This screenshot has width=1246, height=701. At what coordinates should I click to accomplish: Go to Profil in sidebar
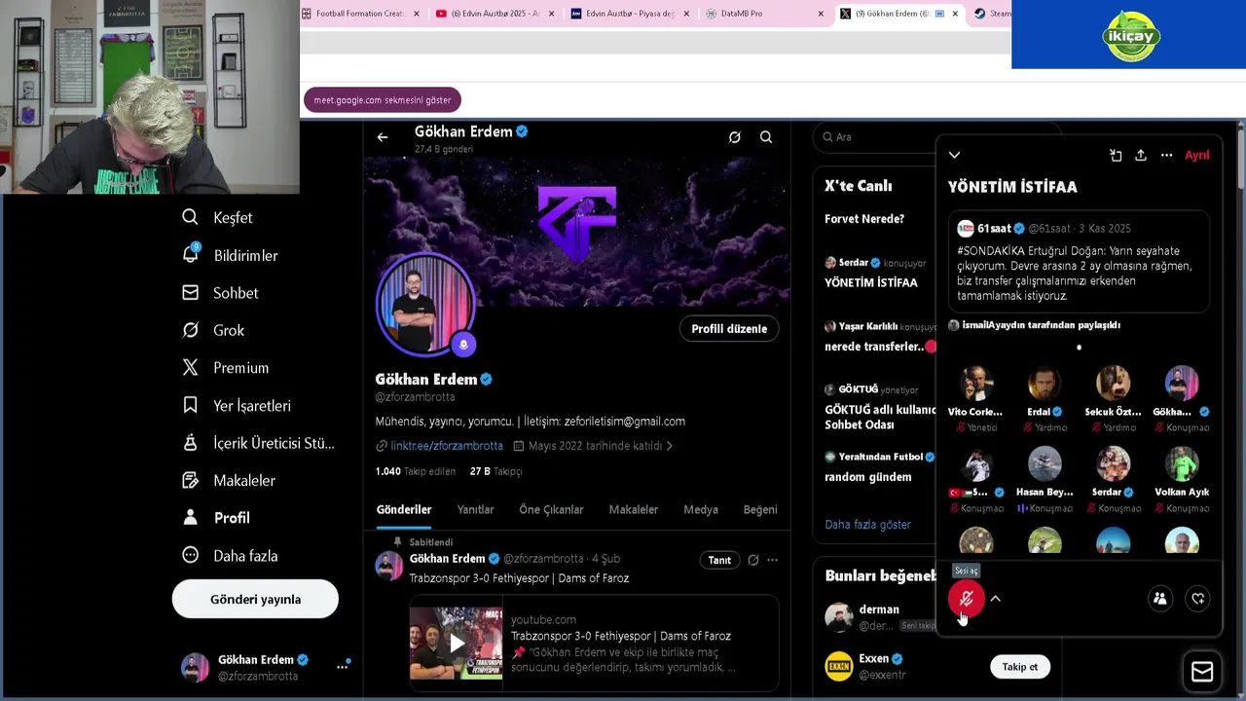pos(216,518)
